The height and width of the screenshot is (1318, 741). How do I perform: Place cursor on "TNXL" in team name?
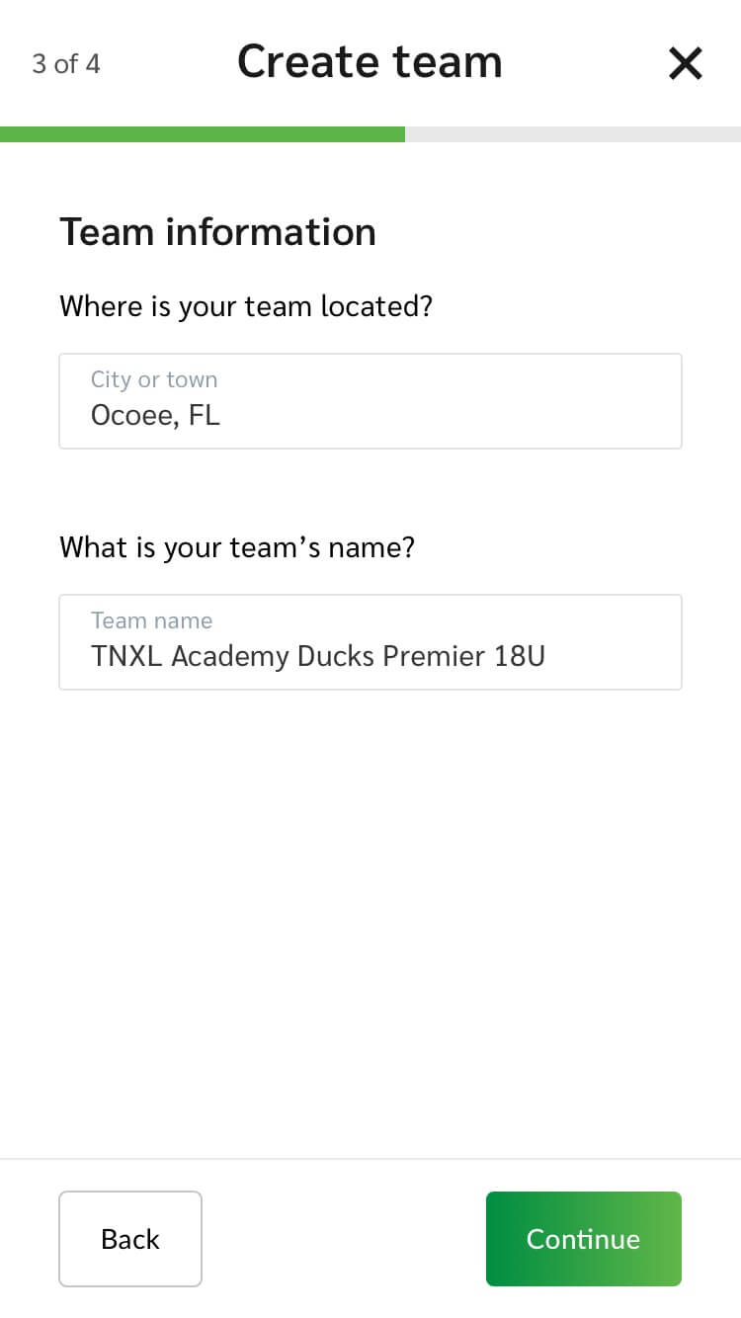tap(126, 657)
